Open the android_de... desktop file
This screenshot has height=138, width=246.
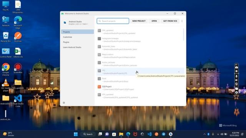(x=6, y=115)
